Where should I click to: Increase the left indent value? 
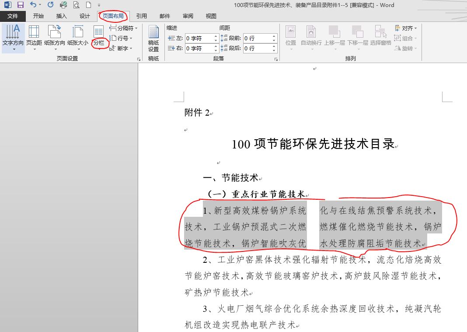[216, 36]
